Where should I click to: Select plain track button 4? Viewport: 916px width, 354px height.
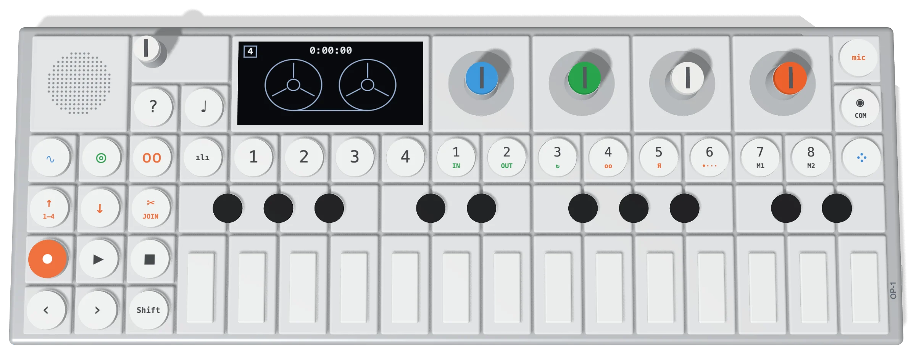(x=405, y=157)
